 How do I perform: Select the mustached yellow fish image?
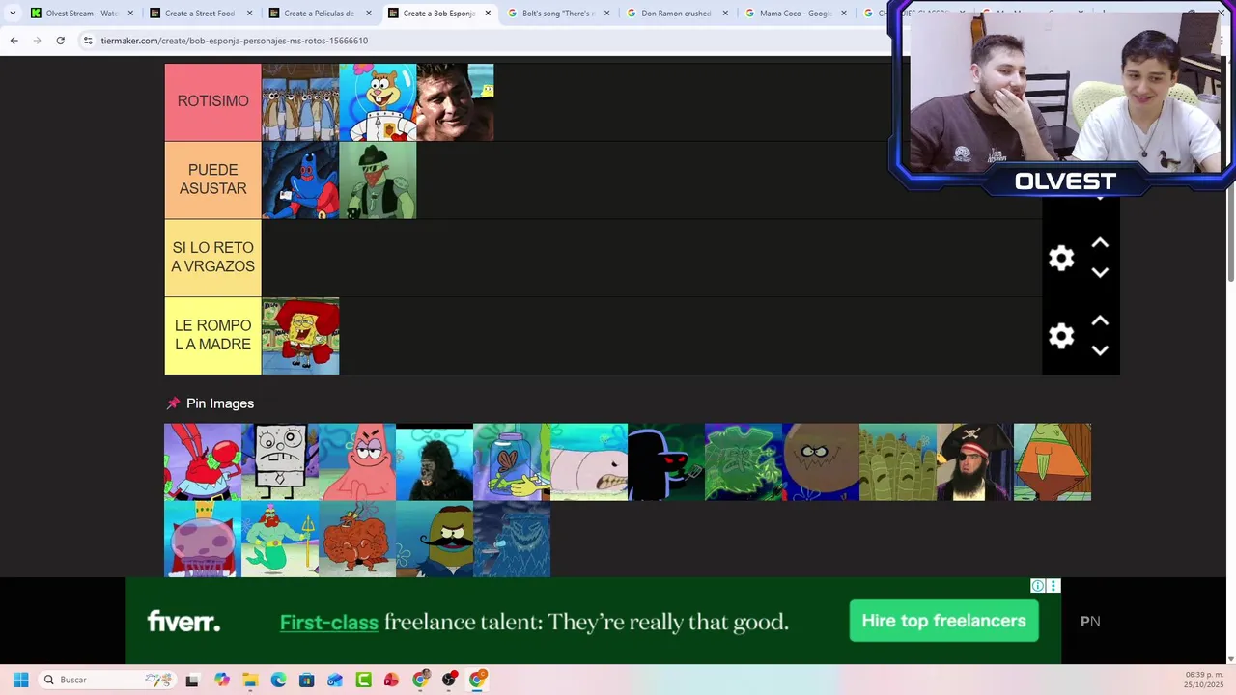coord(435,539)
